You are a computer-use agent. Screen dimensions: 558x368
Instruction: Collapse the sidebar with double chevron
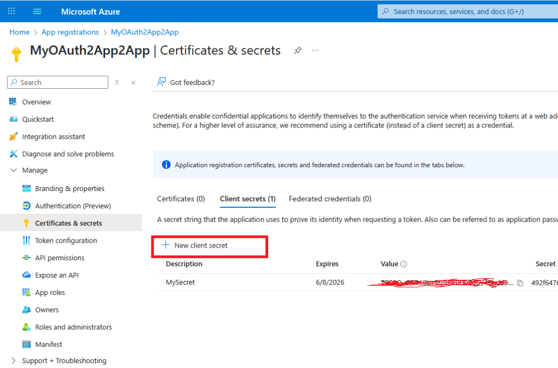click(133, 83)
